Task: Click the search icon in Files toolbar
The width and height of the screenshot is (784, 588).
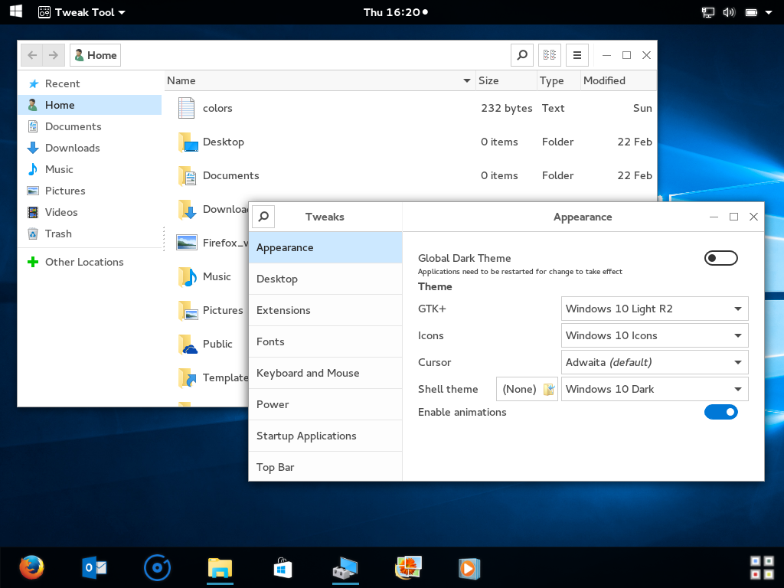Action: pyautogui.click(x=522, y=55)
